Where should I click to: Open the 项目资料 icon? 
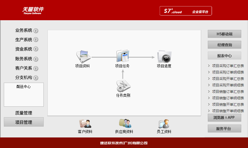tap(82, 56)
